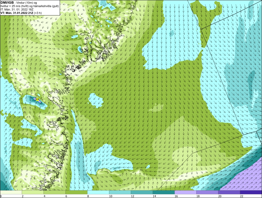Click the 2-4 m/s light green swatch
Screen dimensions: 262x198
(x=33, y=192)
